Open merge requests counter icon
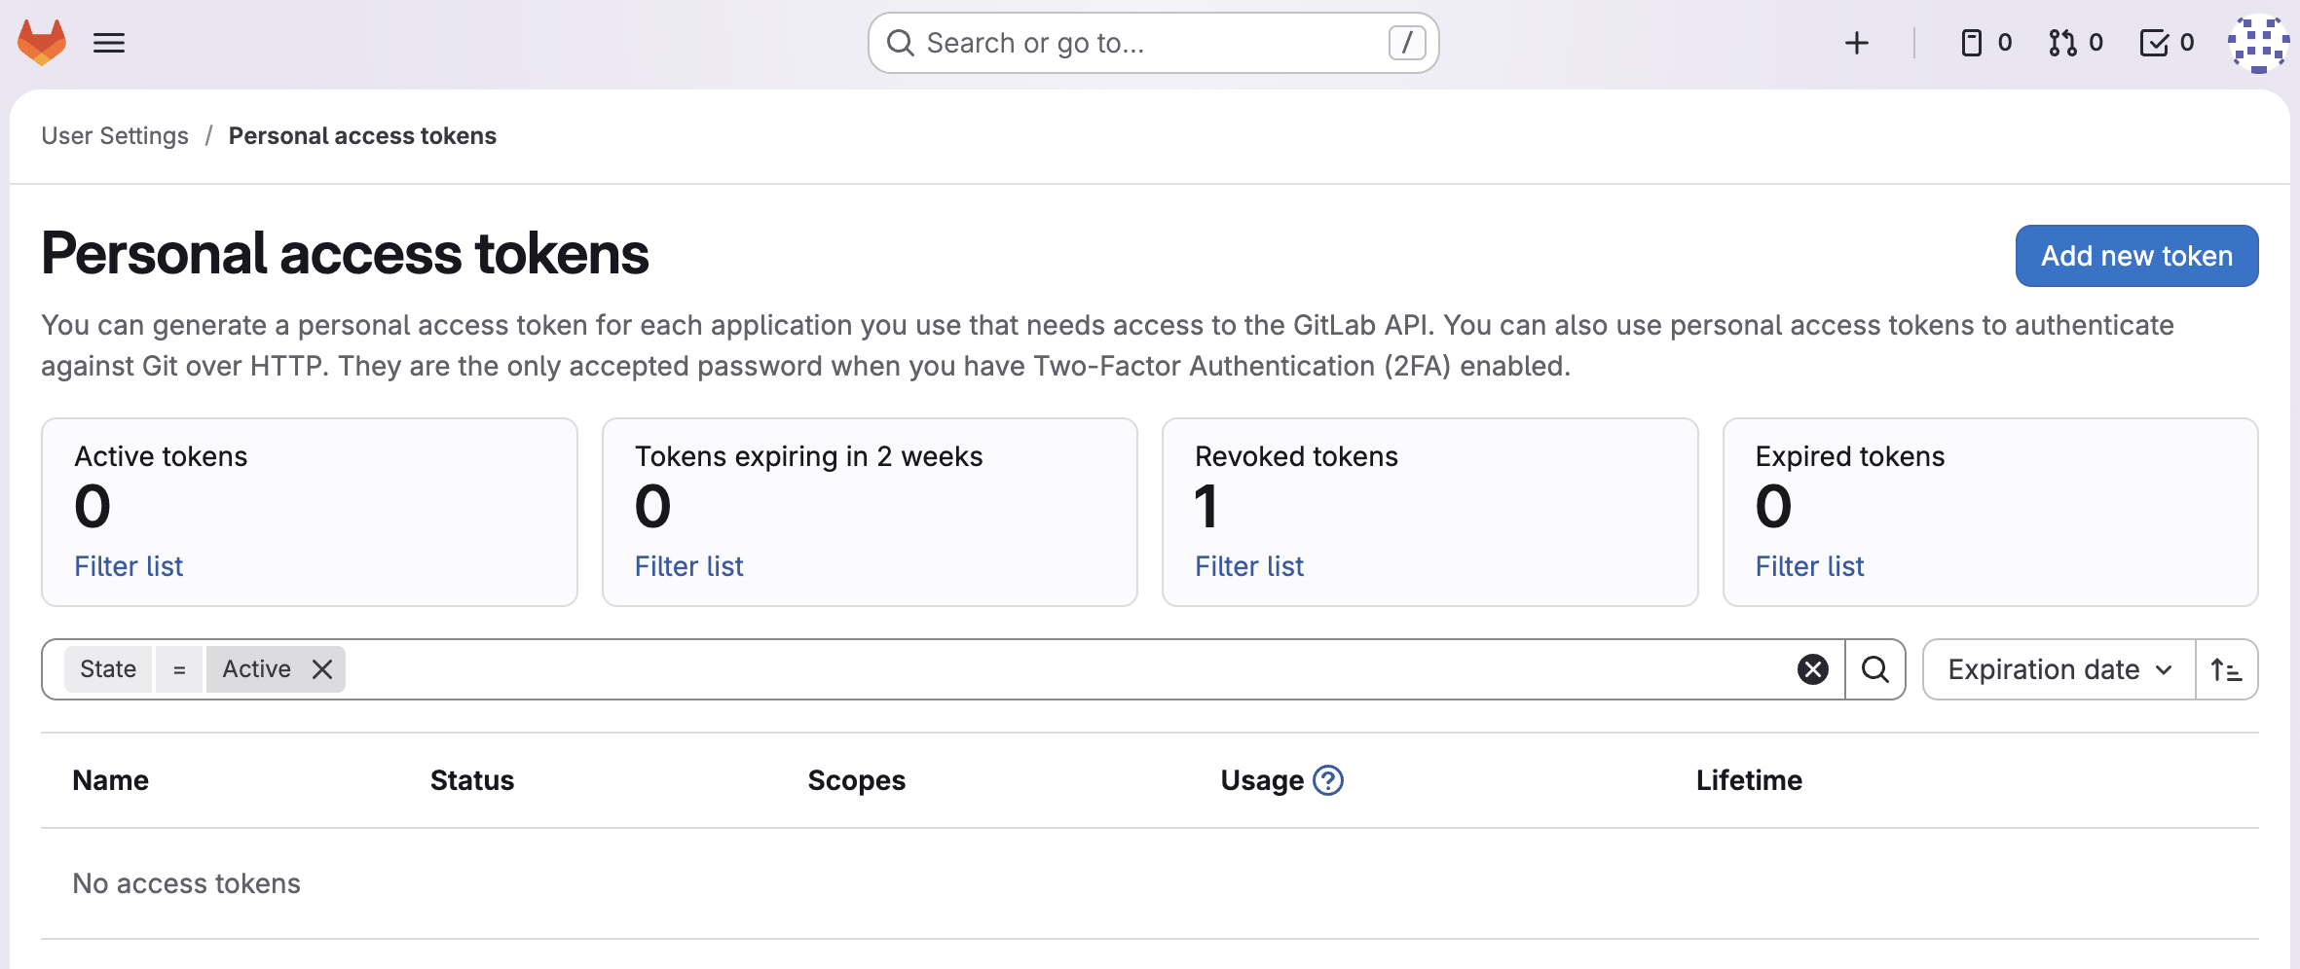Viewport: 2300px width, 969px height. click(2075, 43)
